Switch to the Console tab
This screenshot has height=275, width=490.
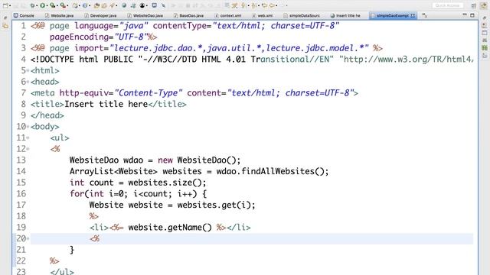coord(24,15)
